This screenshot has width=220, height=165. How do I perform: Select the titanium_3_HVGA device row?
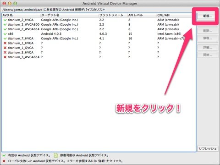click(x=99, y=52)
